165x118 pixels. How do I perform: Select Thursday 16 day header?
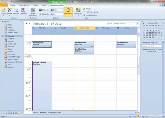(x=106, y=28)
